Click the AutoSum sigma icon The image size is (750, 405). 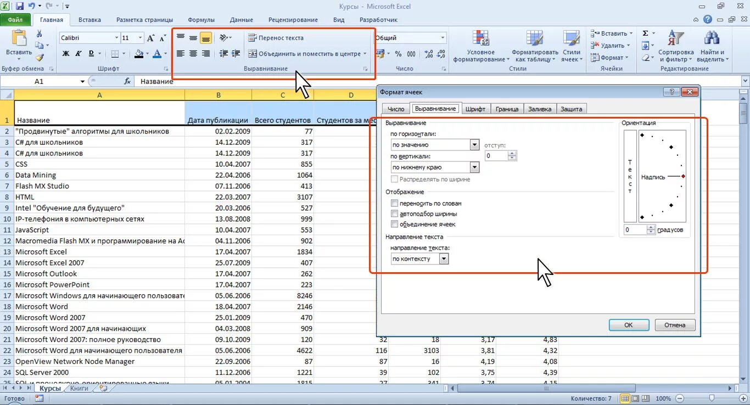click(646, 33)
